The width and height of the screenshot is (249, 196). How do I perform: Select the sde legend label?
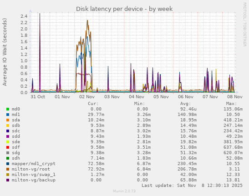pos(16,142)
